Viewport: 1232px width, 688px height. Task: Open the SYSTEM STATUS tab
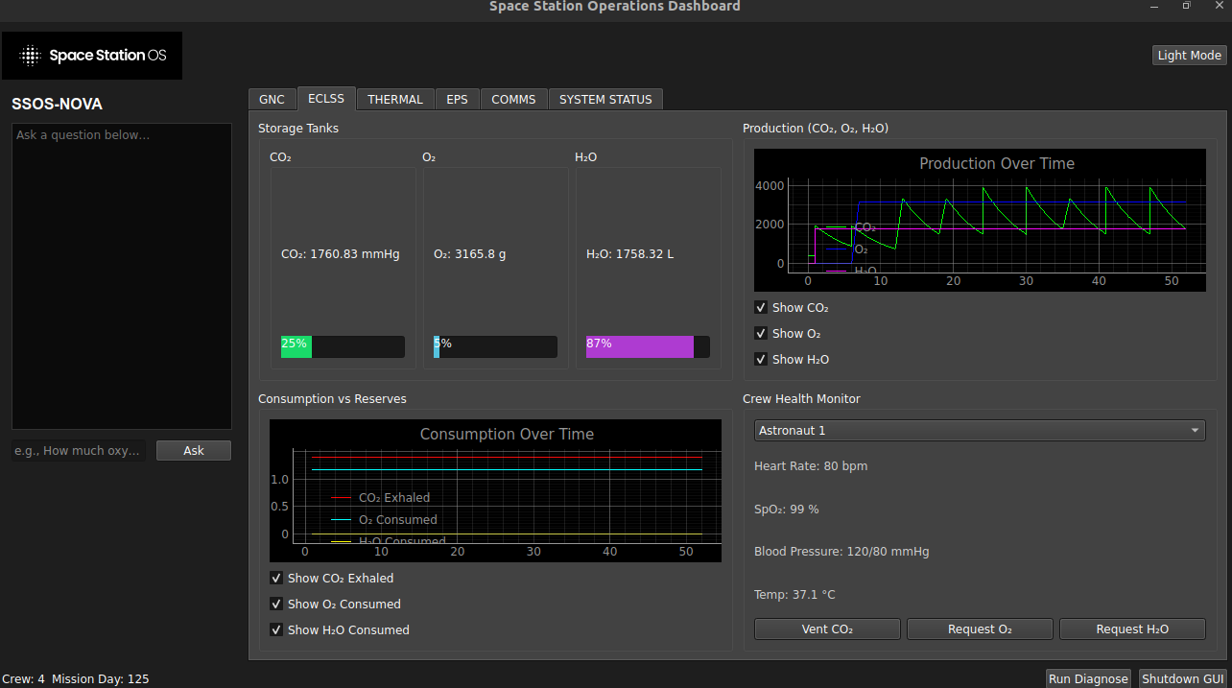point(605,99)
